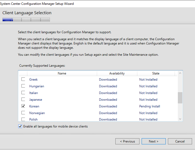Screen dimensions: 195x150
Task: Cancel the setup wizard
Action: coord(180,141)
